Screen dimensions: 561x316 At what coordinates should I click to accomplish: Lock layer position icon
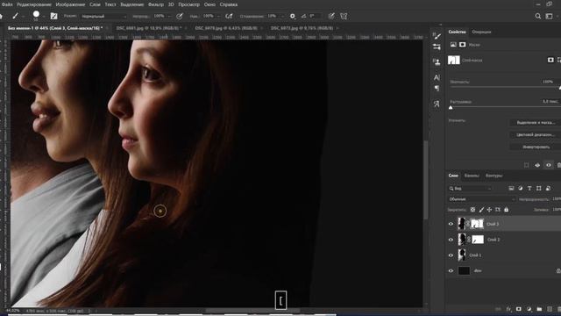click(x=489, y=210)
